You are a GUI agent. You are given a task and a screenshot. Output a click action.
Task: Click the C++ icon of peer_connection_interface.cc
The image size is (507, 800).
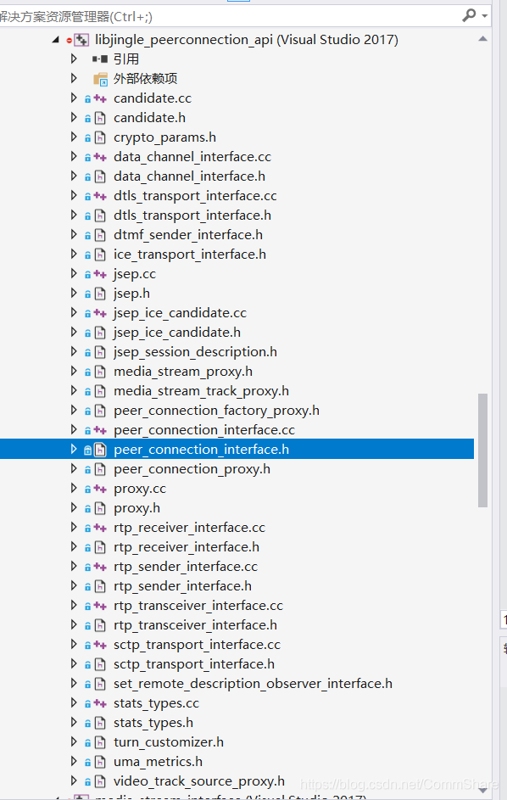tap(101, 431)
